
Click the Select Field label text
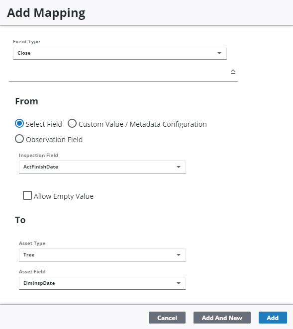coord(44,124)
